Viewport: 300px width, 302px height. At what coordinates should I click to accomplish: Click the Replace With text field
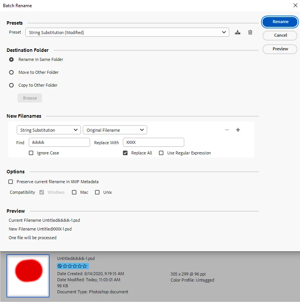[154, 142]
